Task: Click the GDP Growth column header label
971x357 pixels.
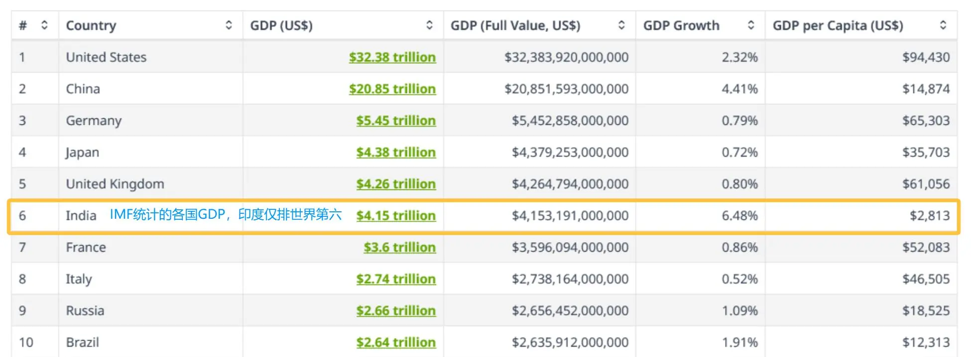Action: 681,25
